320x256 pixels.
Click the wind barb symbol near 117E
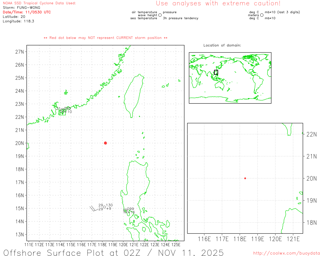pyautogui.click(x=93, y=208)
